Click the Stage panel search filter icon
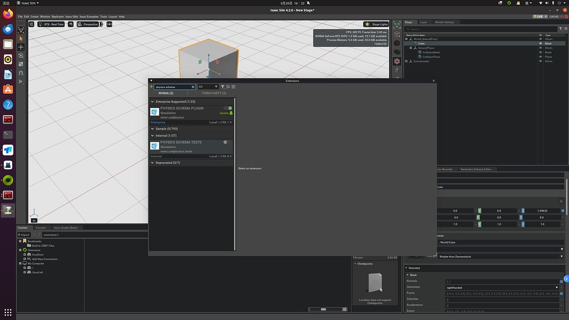Image resolution: width=569 pixels, height=320 pixels. (x=560, y=29)
